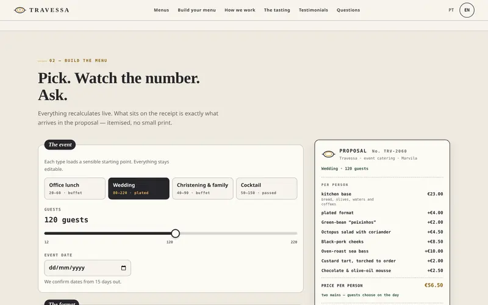Open How we work nav link
The height and width of the screenshot is (305, 488).
pos(240,10)
